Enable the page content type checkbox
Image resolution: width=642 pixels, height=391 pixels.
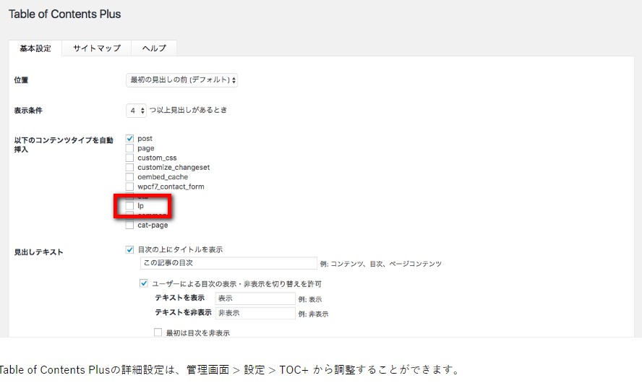(x=130, y=148)
